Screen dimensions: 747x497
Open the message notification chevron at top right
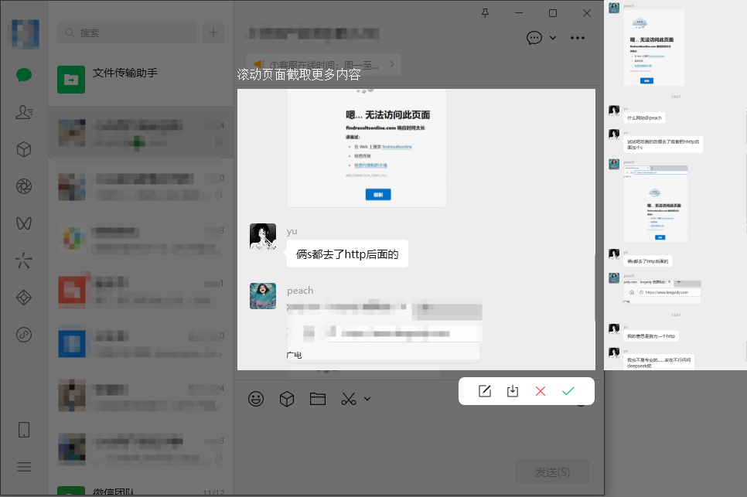(551, 37)
